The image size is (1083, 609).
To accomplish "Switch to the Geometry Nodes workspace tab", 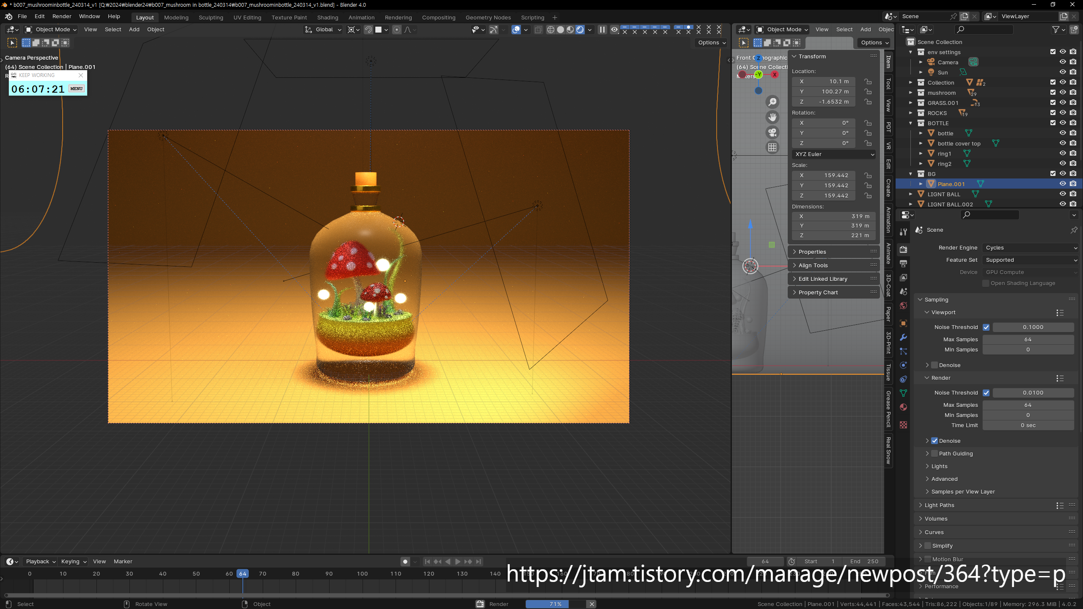I will click(x=488, y=17).
